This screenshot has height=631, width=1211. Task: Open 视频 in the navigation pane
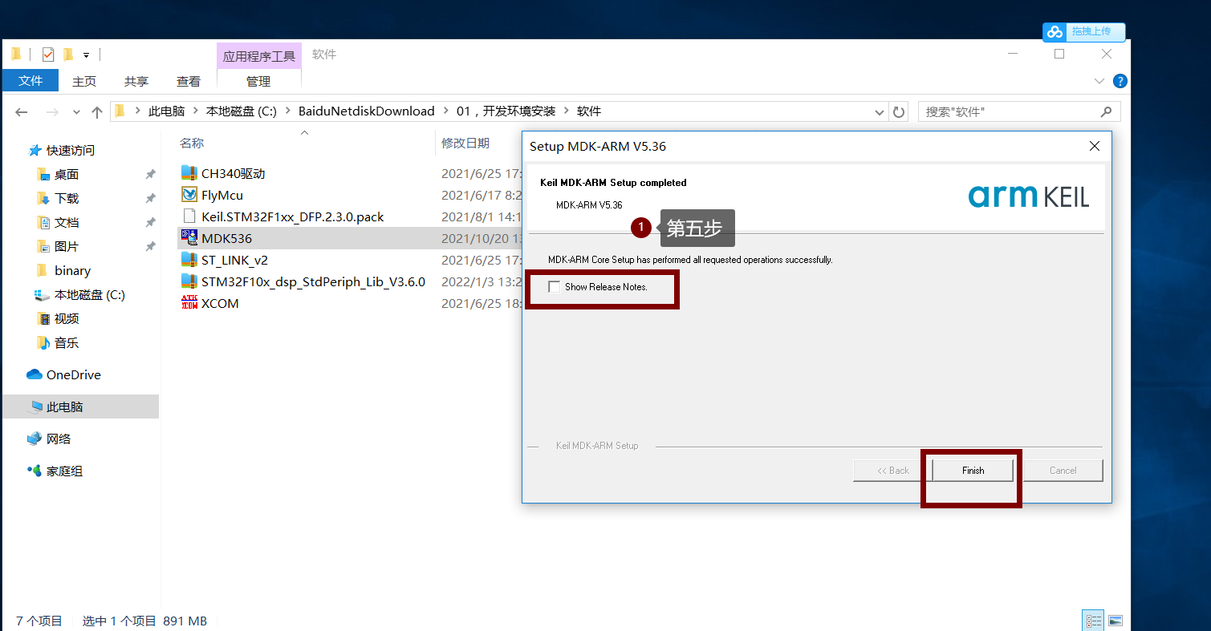pos(66,318)
